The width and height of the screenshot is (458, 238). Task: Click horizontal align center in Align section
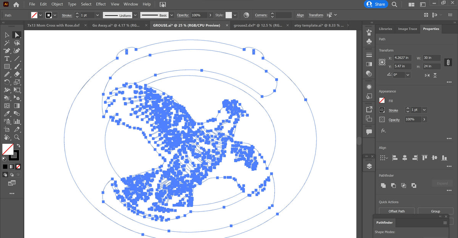pyautogui.click(x=405, y=158)
